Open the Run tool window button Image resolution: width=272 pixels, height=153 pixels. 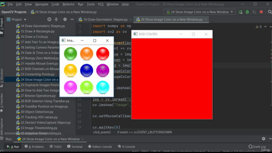tap(13, 147)
